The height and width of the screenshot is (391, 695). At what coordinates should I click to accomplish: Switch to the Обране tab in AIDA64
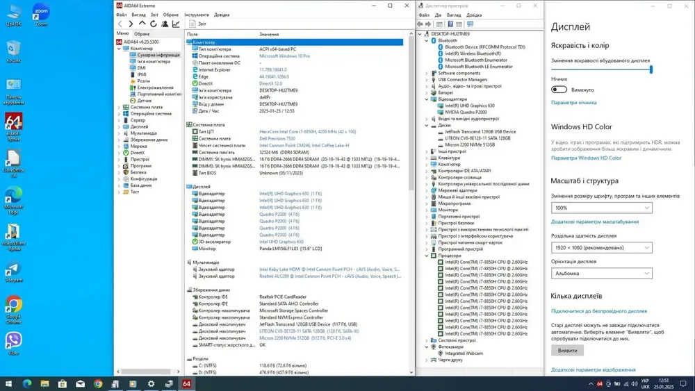142,33
